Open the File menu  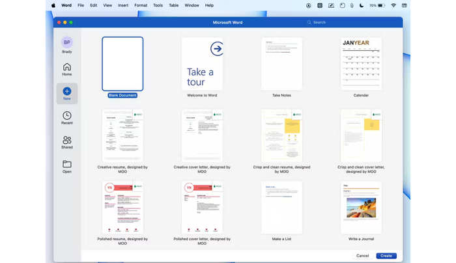tap(81, 5)
